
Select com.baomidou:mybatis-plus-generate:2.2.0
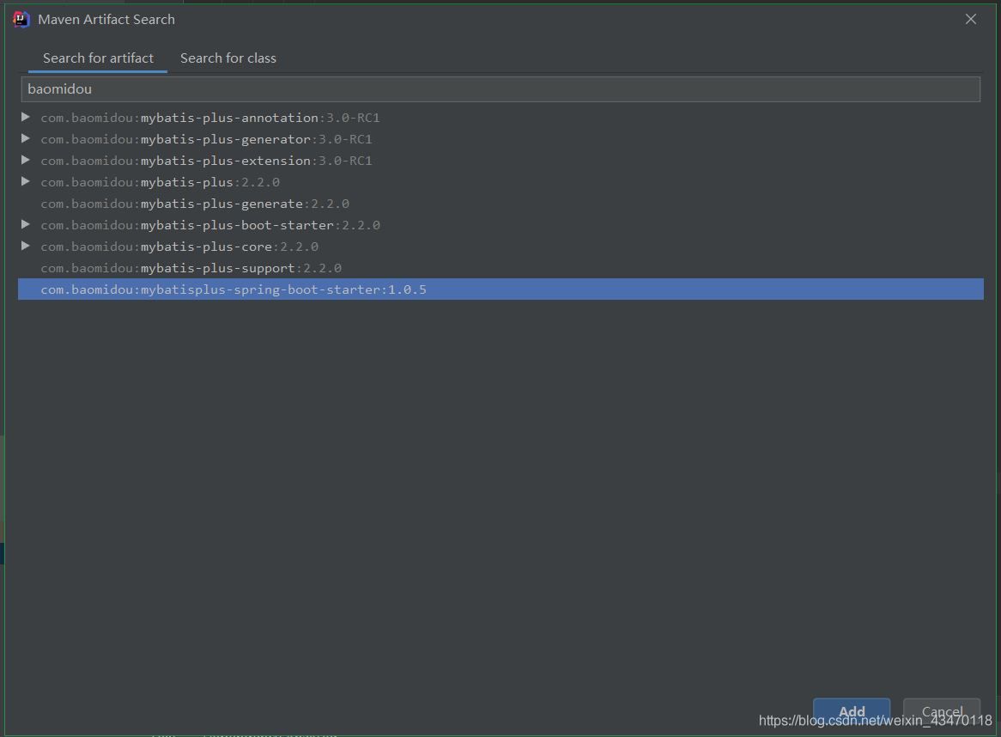click(x=195, y=204)
